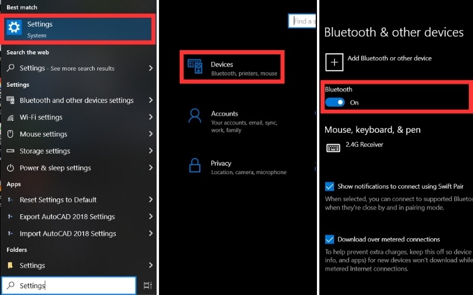Click Add Bluetooth or other device
The height and width of the screenshot is (295, 473).
(378, 63)
